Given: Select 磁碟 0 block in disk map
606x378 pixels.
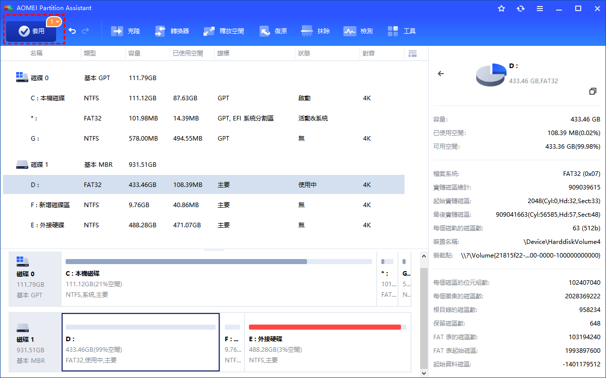Looking at the screenshot, I should point(35,278).
